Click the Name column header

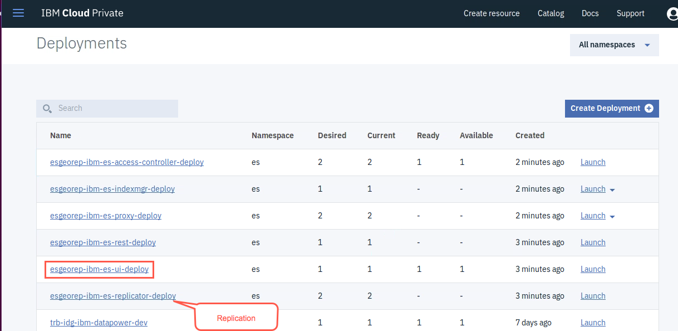pyautogui.click(x=61, y=135)
